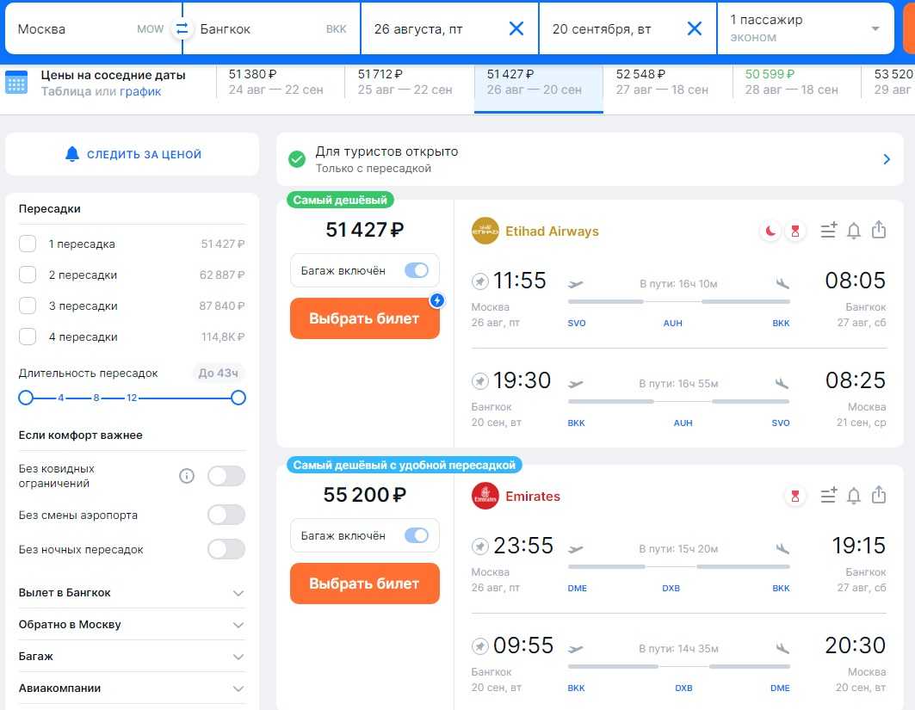The width and height of the screenshot is (915, 710).
Task: Clear the 20 сентября return date
Action: [695, 29]
